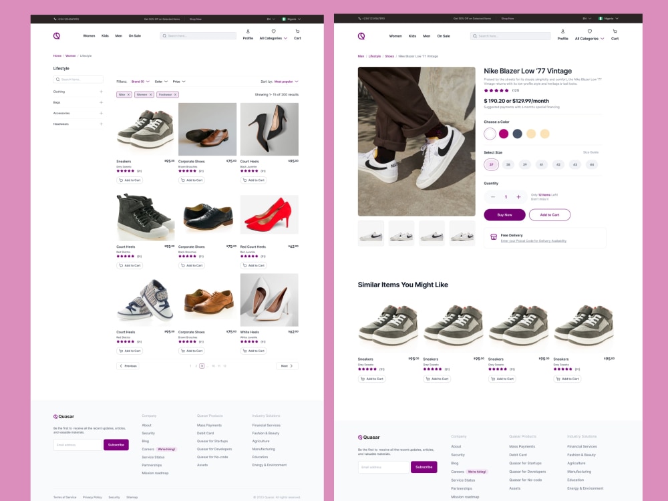This screenshot has height=501, width=668.
Task: Remove the Footwear filter chip
Action: (x=175, y=95)
